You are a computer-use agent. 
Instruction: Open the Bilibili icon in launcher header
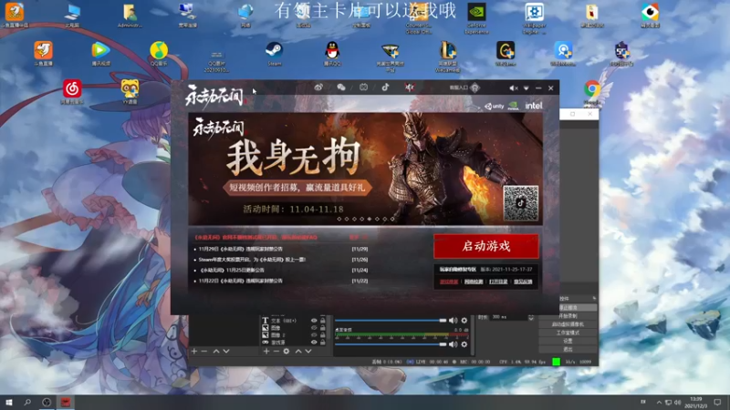(x=363, y=87)
